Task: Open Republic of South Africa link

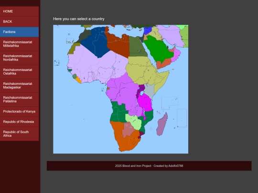Action: click(x=19, y=134)
